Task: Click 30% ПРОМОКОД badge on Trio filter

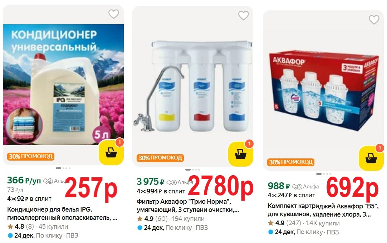Action: [160, 158]
